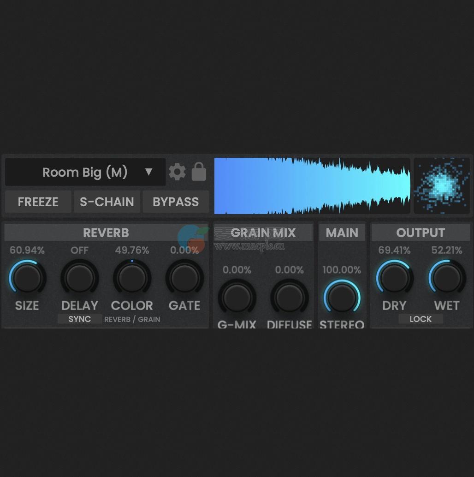The width and height of the screenshot is (474, 477).
Task: Adjust the SIZE knob in the Reverb section
Action: point(27,278)
